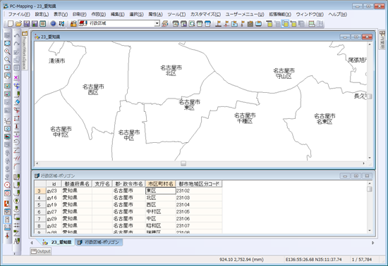The image size is (388, 266).
Task: Click the 名古屋市 千種区 map label
Action: coord(245,118)
